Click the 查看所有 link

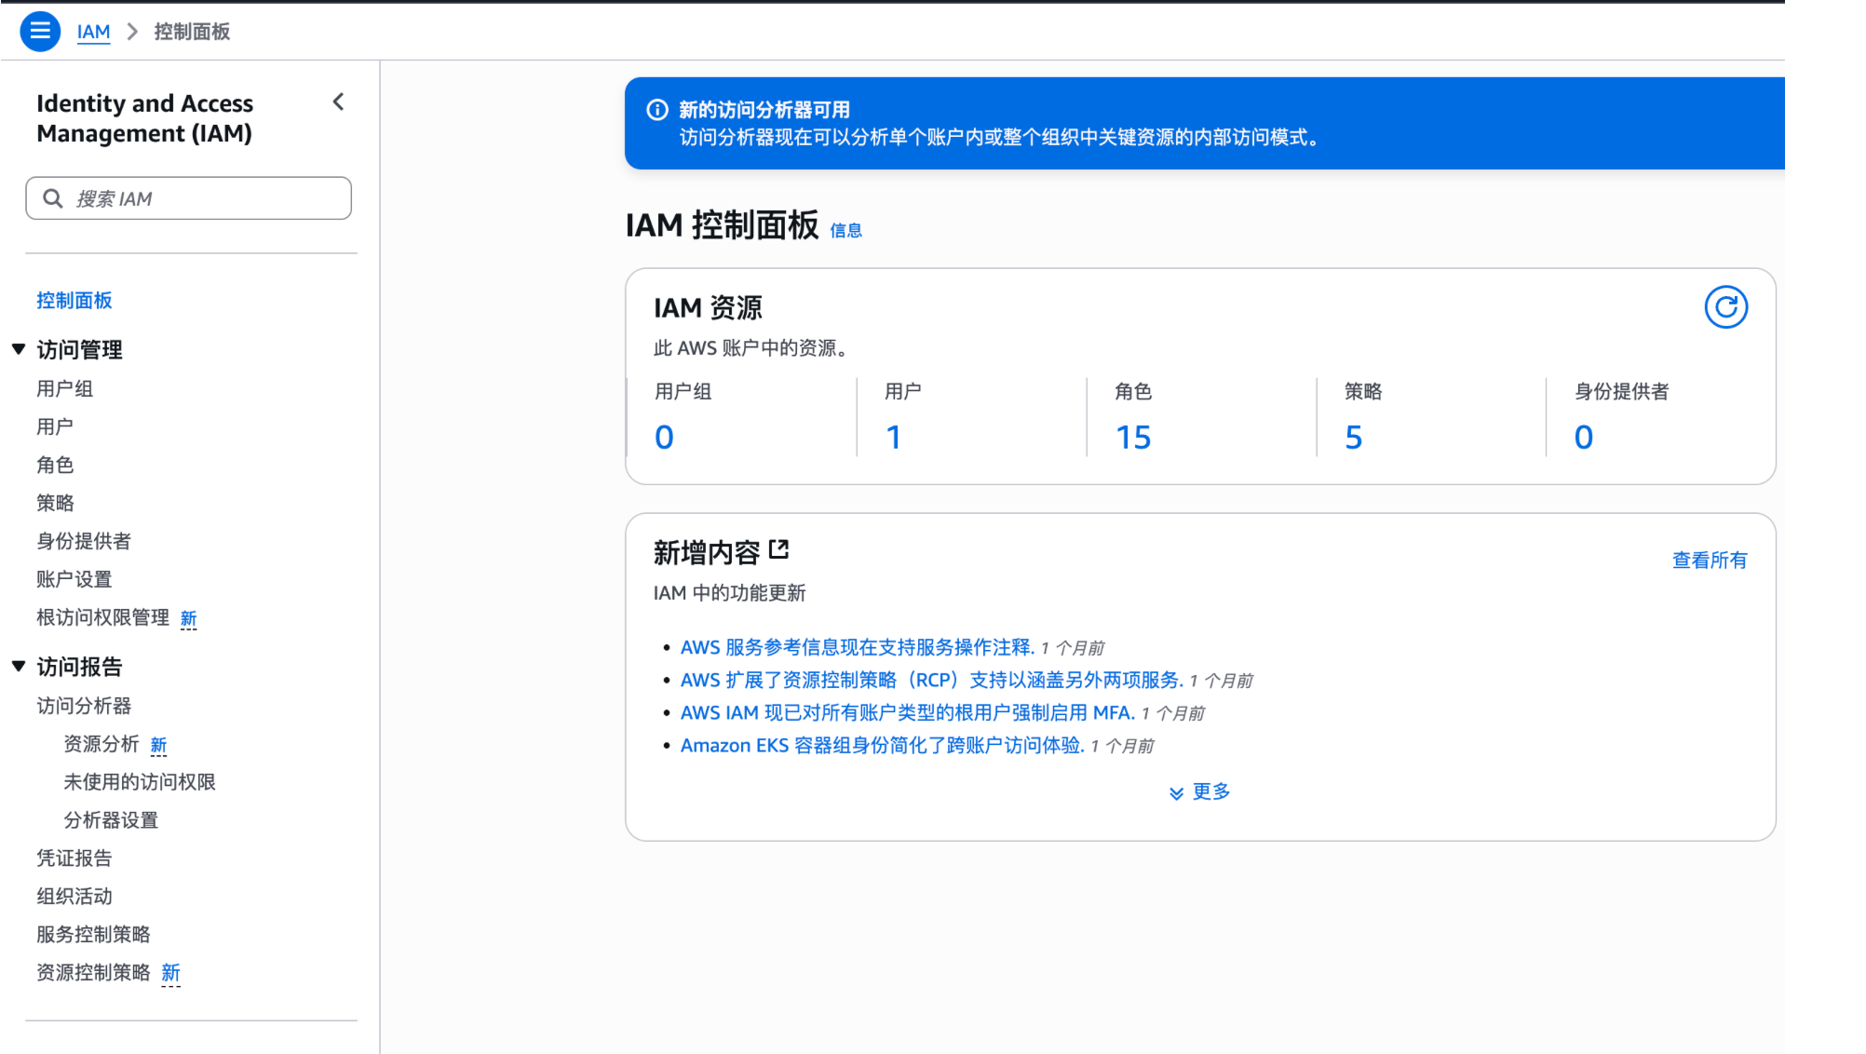point(1709,561)
